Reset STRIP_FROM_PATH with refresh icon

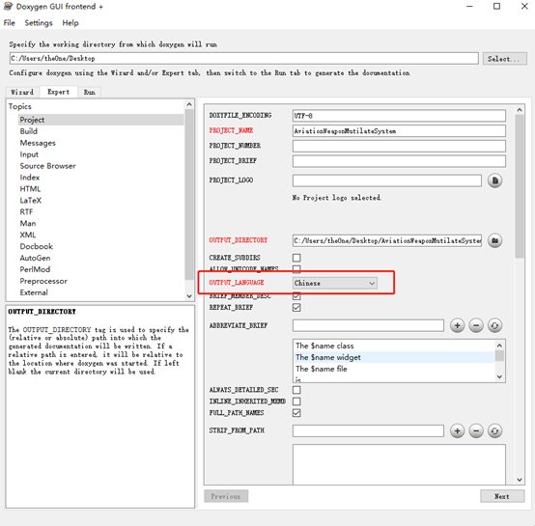coord(494,430)
